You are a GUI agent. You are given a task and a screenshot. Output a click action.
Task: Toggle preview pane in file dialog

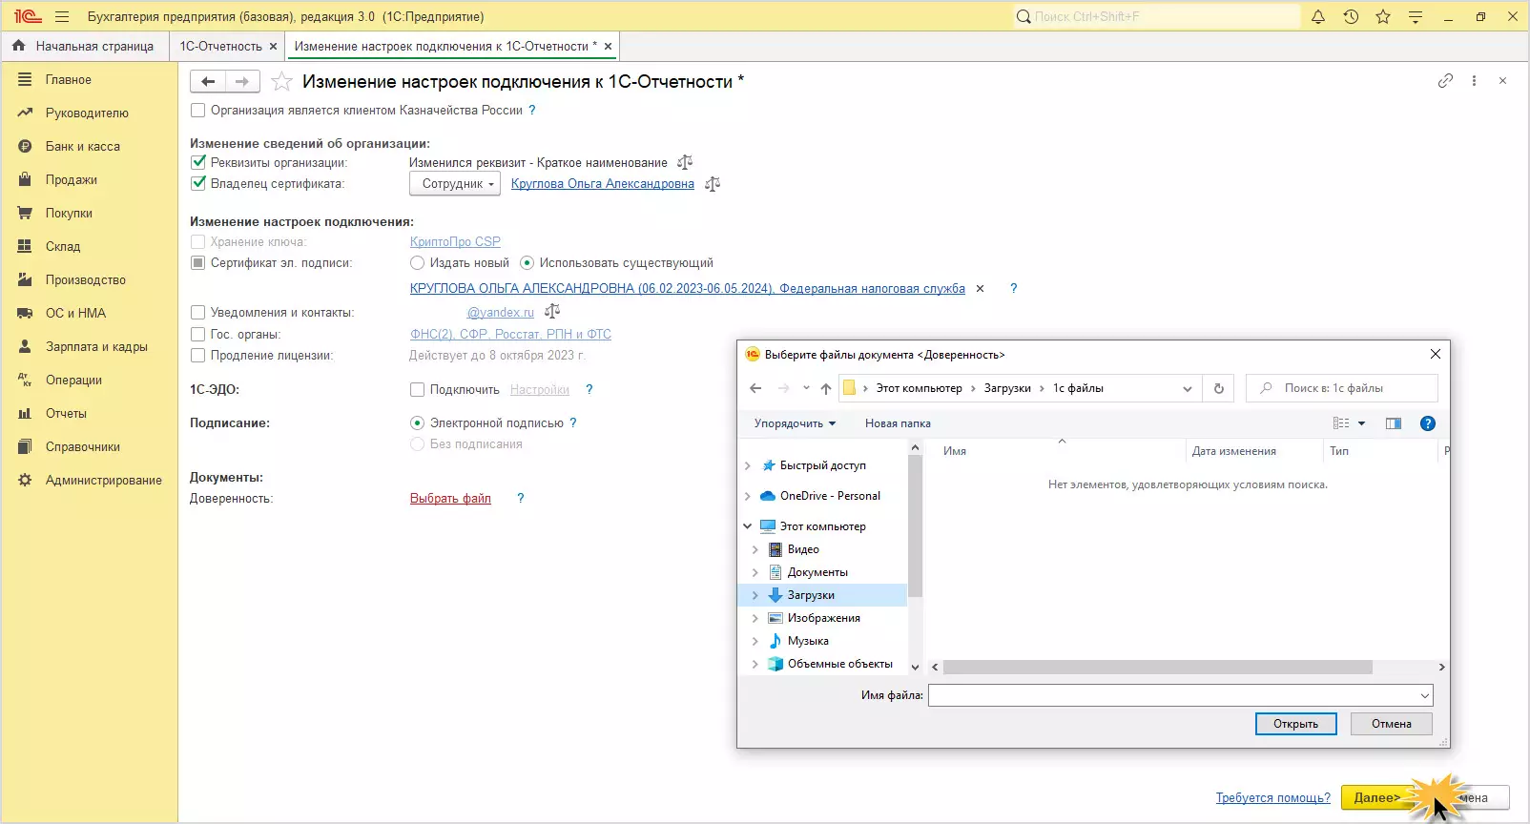click(x=1394, y=423)
